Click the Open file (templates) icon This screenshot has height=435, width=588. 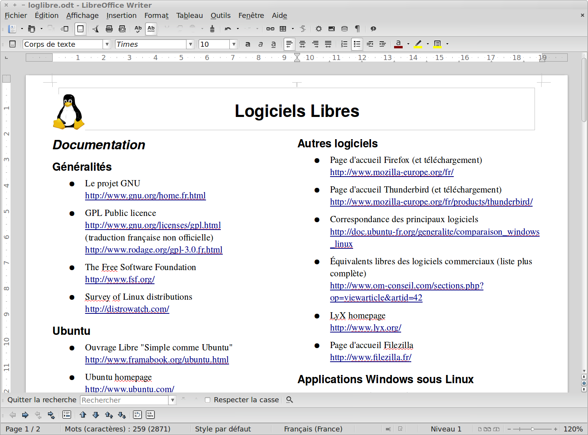[x=32, y=29]
